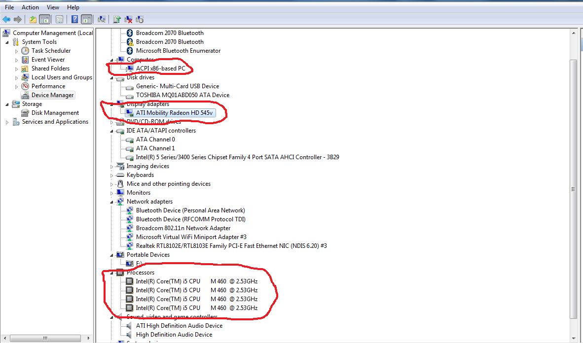
Task: Select Event Viewer in System Tools
Action: 48,60
